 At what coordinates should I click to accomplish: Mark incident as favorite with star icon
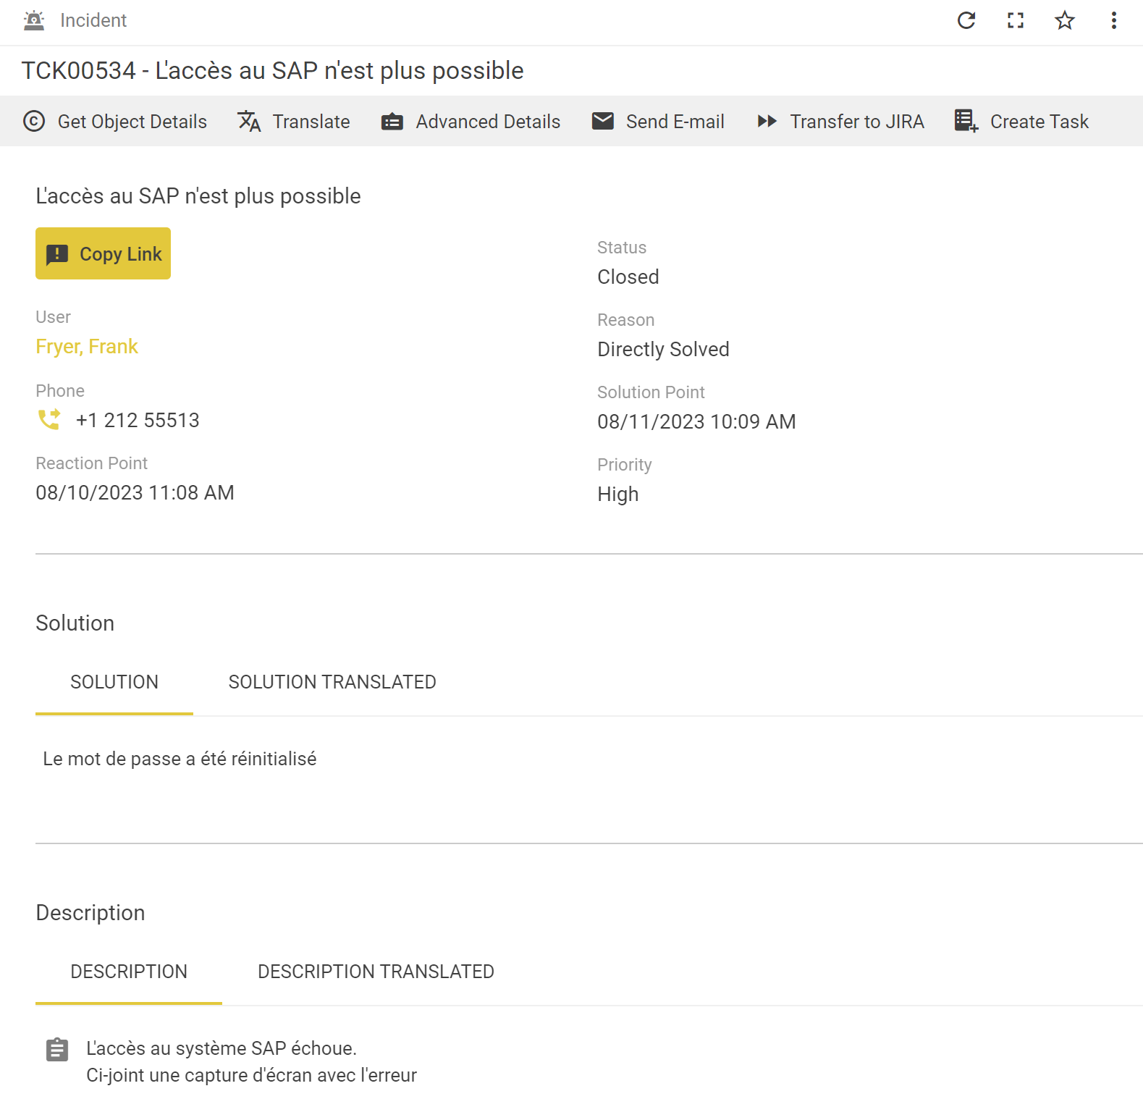(1064, 20)
